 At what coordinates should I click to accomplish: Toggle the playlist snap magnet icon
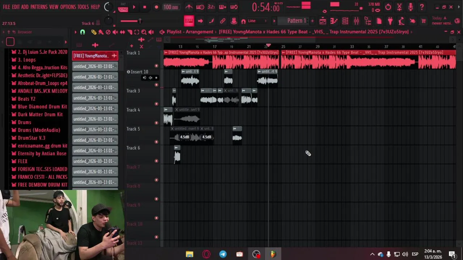82,32
